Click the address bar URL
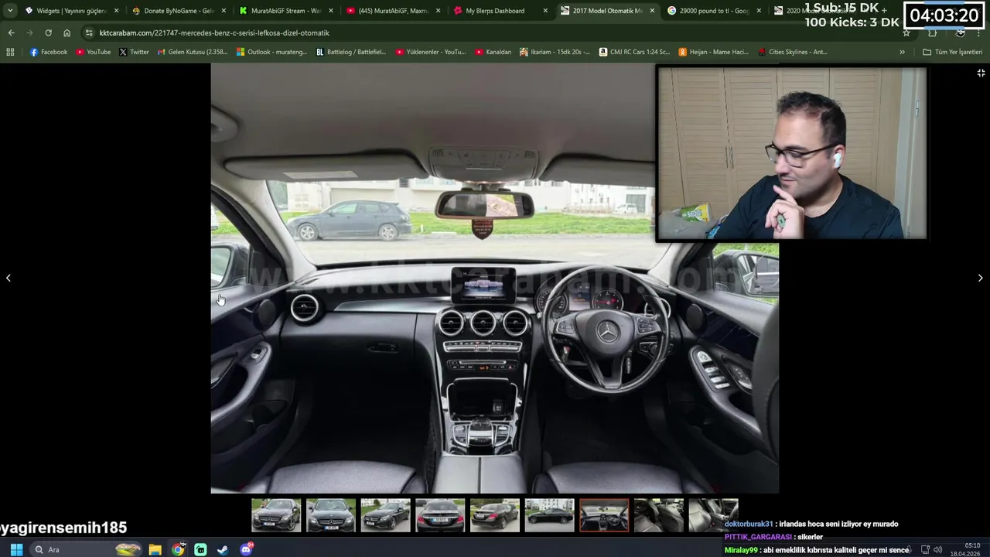The image size is (990, 557). point(214,33)
